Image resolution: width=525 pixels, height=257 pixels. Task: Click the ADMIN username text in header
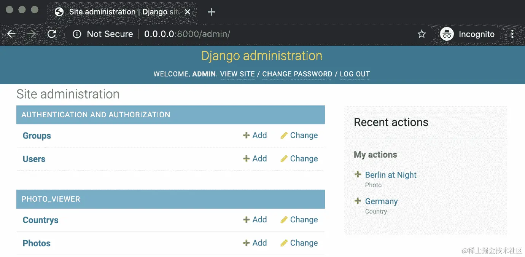tap(204, 74)
